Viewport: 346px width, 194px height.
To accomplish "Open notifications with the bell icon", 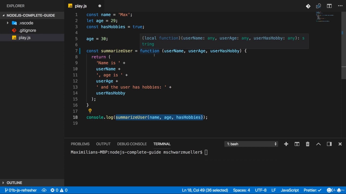I will pos(339,190).
